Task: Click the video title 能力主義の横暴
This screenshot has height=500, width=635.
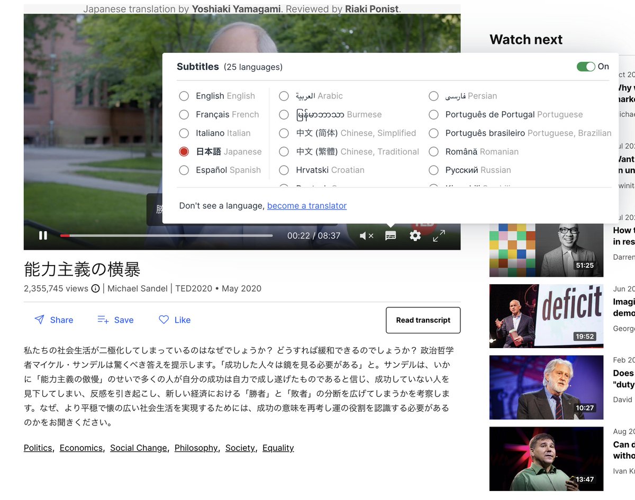Action: (x=82, y=270)
